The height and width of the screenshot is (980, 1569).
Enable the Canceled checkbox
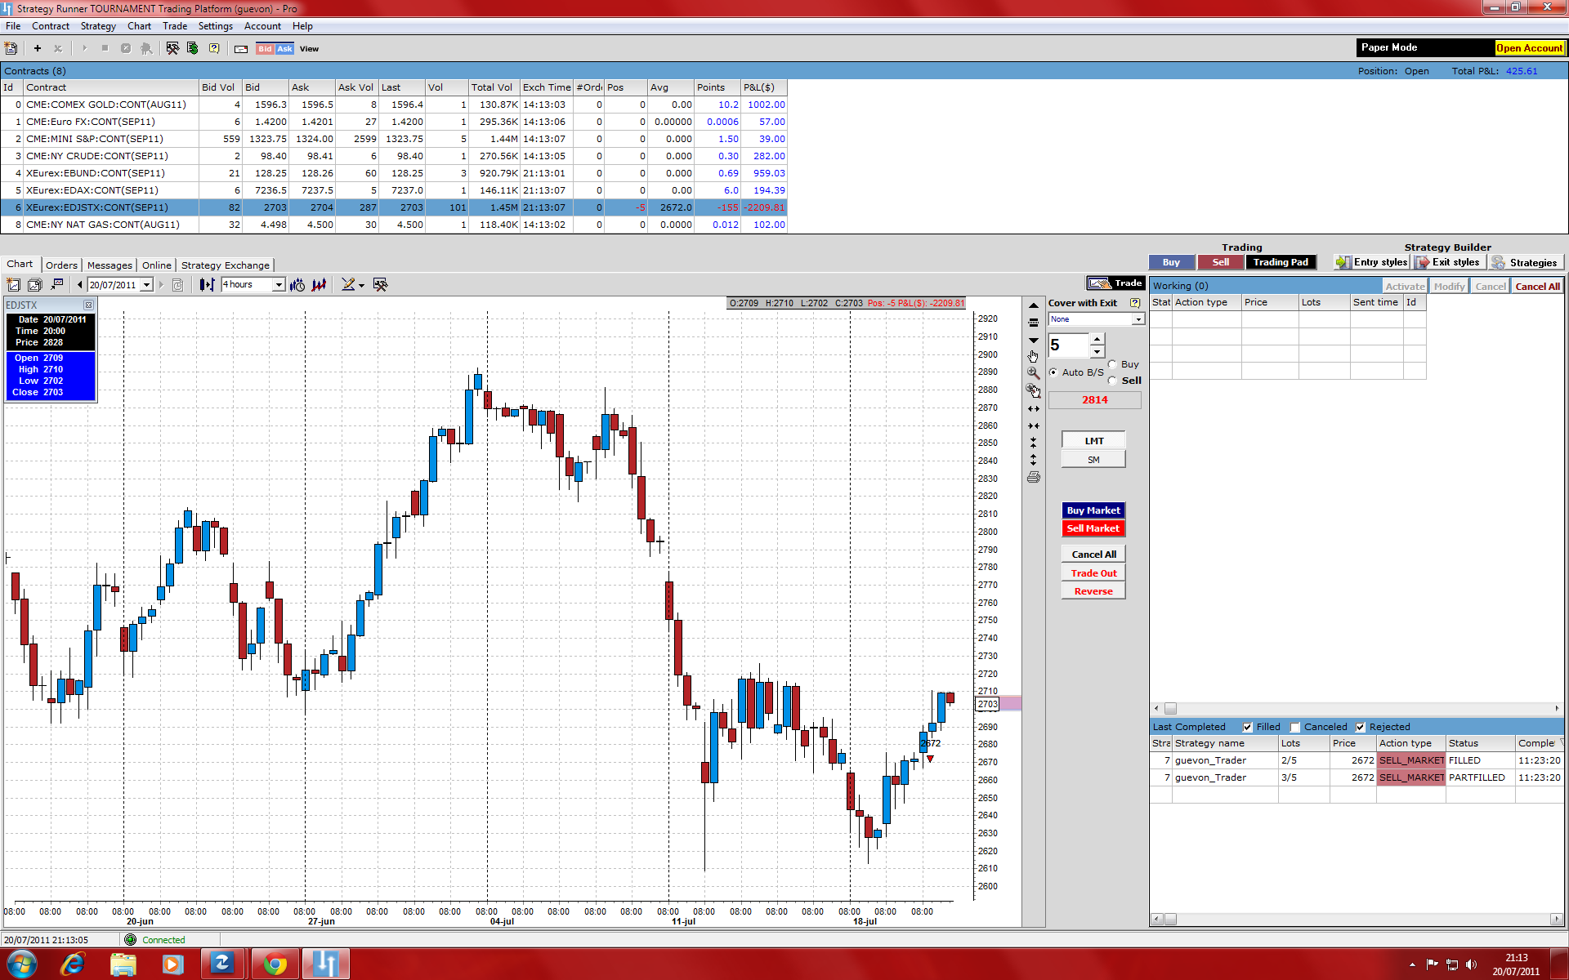[x=1294, y=727]
